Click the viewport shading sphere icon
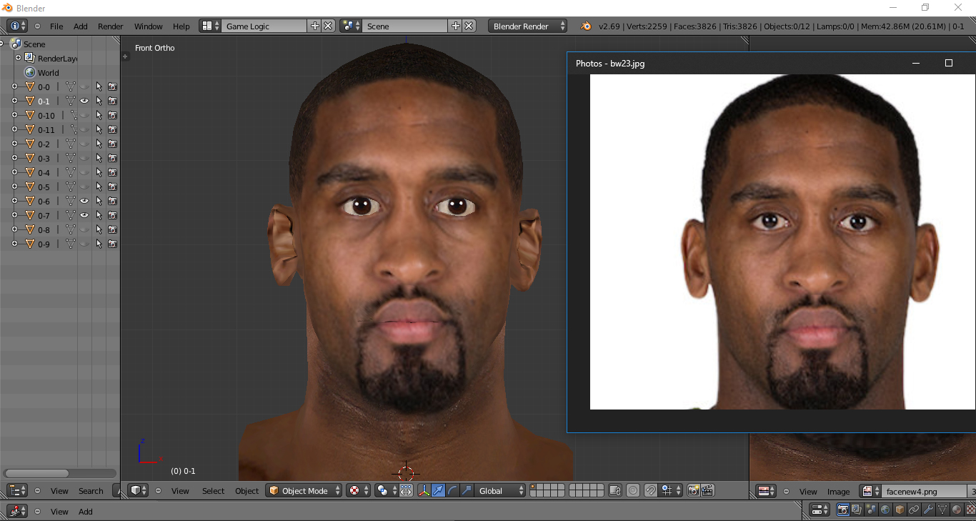The height and width of the screenshot is (521, 976). 353,491
